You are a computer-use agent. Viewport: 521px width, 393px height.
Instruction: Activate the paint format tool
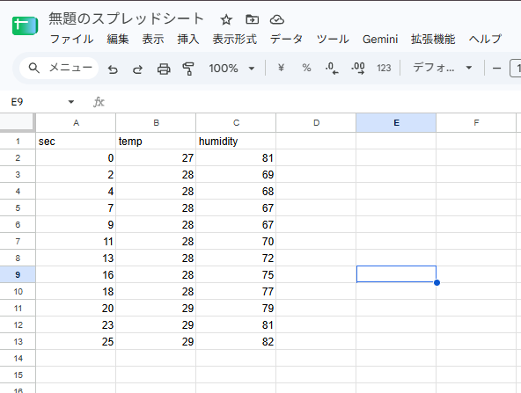tap(188, 69)
